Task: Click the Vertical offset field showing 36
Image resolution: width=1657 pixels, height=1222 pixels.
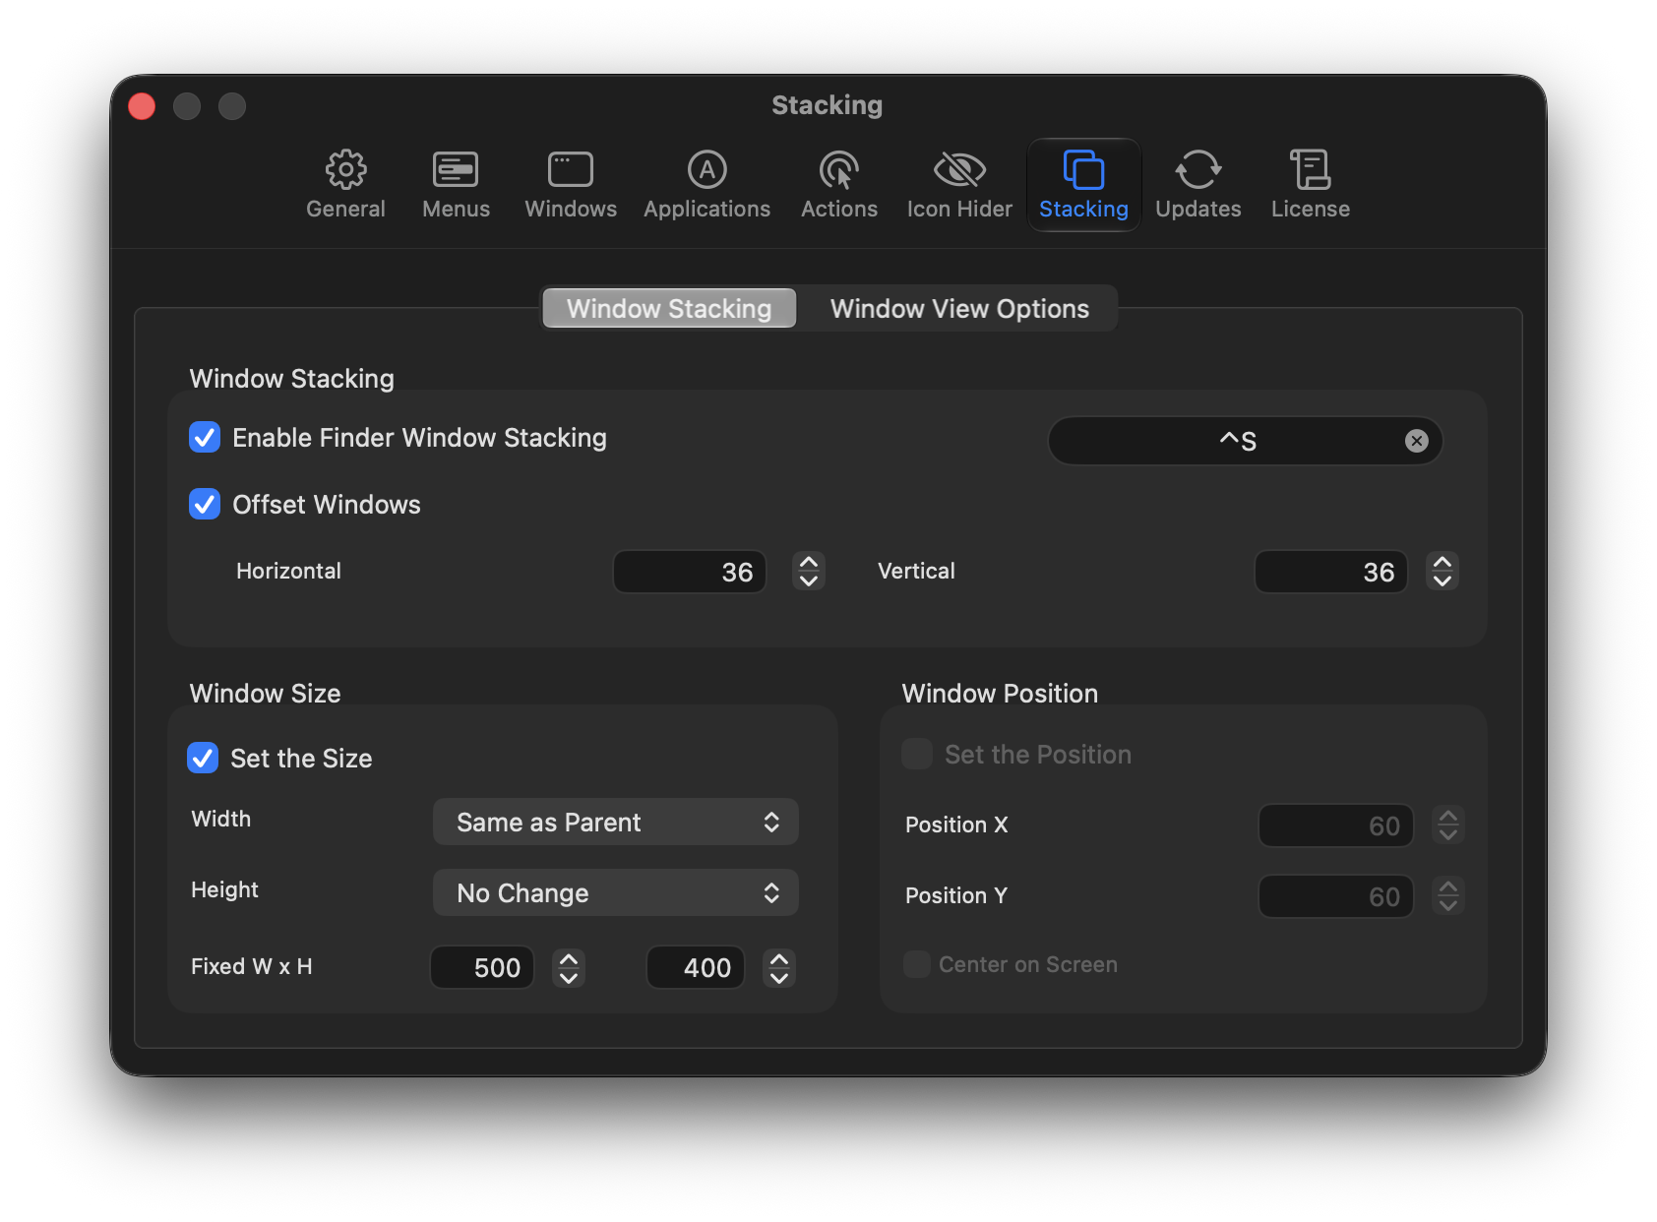Action: coord(1331,572)
